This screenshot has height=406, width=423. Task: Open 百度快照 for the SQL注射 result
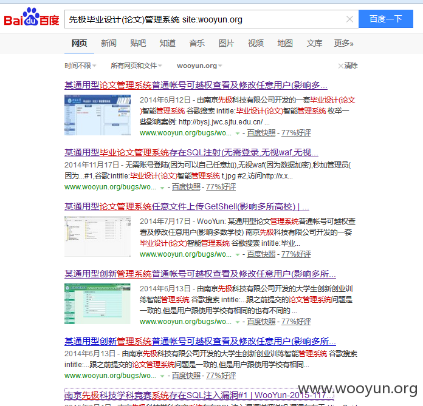tap(186, 187)
